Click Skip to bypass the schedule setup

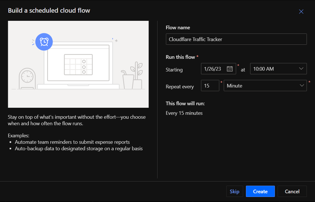click(x=234, y=191)
